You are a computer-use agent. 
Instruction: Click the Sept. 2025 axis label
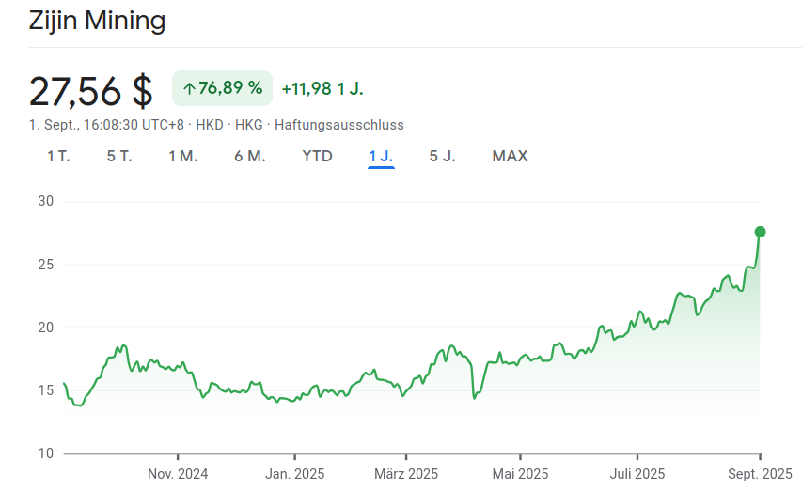point(760,474)
